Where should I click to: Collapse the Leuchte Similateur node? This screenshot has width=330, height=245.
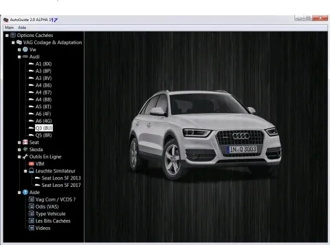(x=26, y=171)
